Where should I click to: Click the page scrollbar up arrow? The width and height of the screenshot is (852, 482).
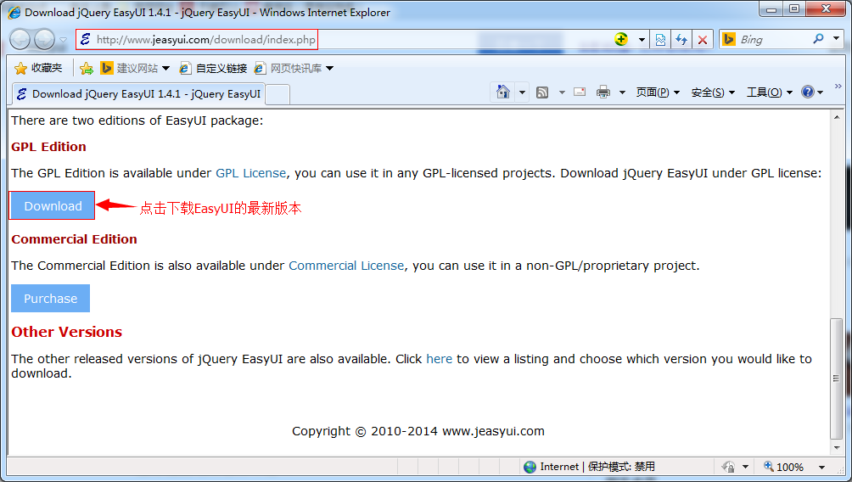pos(836,117)
